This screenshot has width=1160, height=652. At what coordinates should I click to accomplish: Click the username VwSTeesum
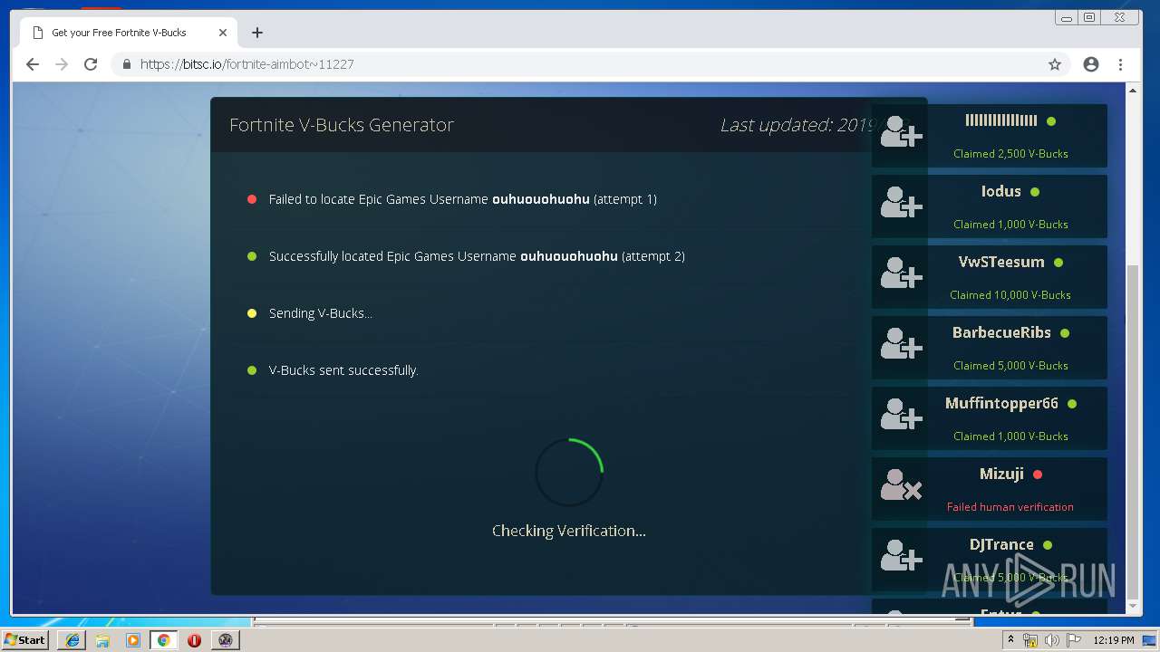[x=1001, y=263]
